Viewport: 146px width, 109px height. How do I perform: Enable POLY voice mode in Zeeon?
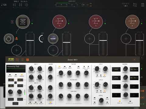[x=16, y=75]
